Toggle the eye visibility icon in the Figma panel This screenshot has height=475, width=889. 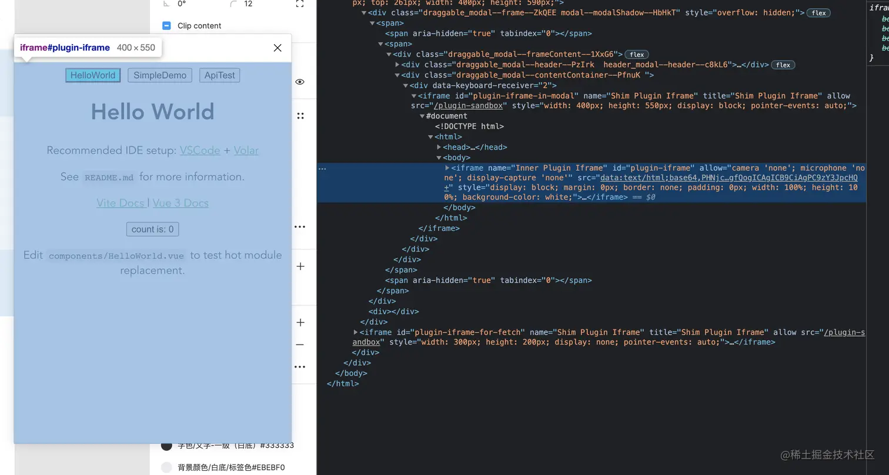click(300, 82)
